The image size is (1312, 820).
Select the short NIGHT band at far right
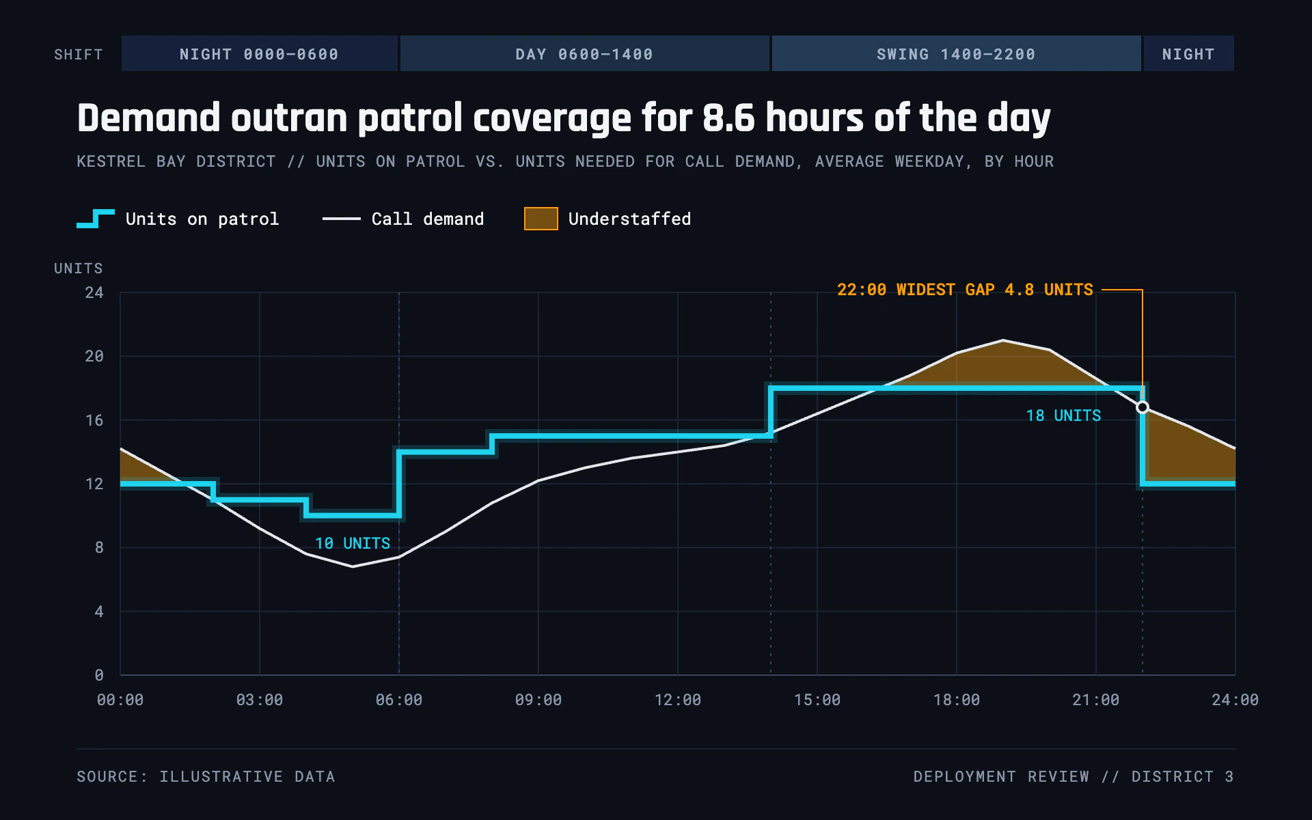(x=1189, y=53)
